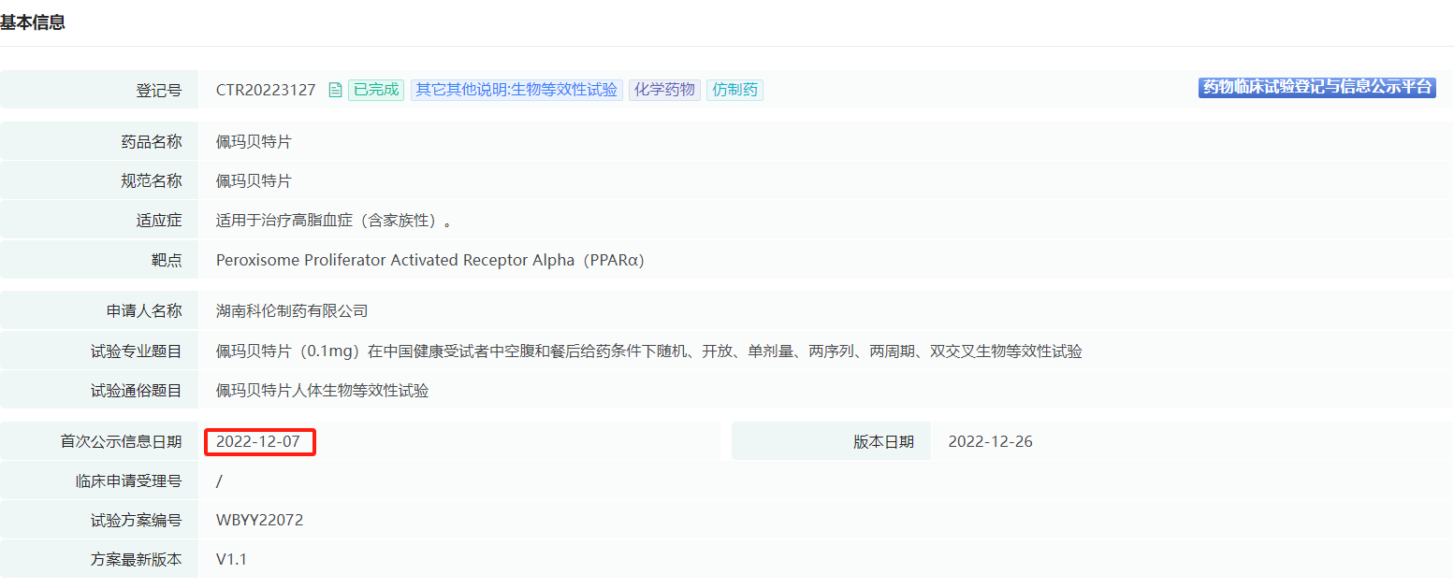Click the 已完成 status tag
The image size is (1454, 588).
(x=376, y=91)
